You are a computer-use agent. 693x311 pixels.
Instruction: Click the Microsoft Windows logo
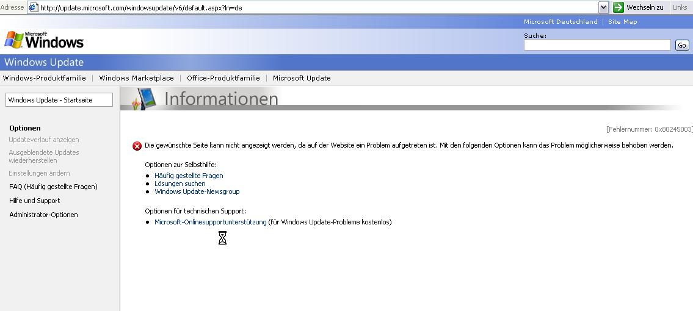pos(44,40)
